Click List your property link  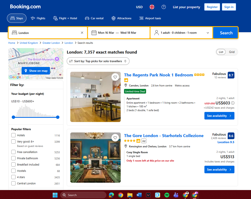coord(186,7)
